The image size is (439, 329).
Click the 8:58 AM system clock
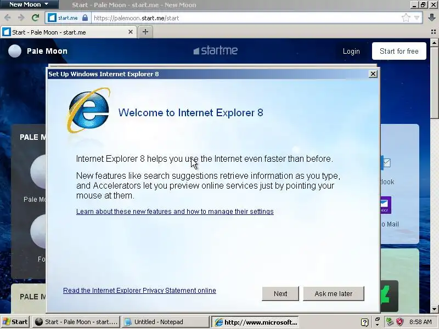point(420,322)
